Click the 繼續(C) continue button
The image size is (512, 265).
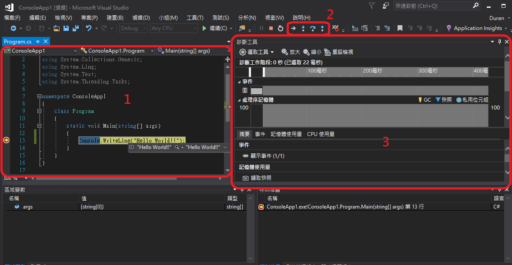pyautogui.click(x=214, y=28)
